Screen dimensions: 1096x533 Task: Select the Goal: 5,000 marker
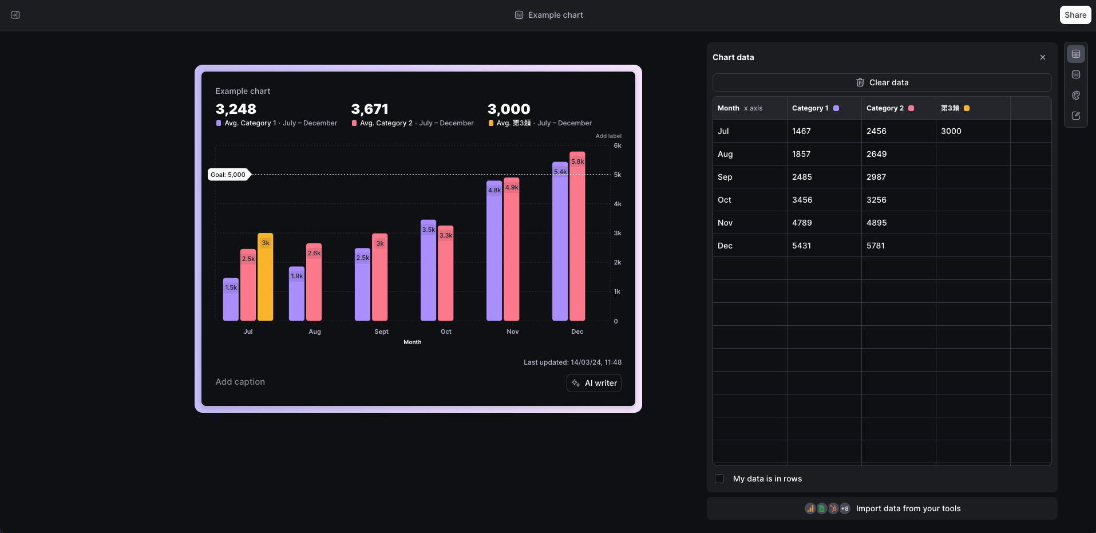tap(229, 175)
